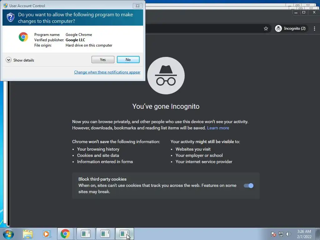Image resolution: width=320 pixels, height=240 pixels.
Task: Open the Learn more link
Action: (x=218, y=128)
